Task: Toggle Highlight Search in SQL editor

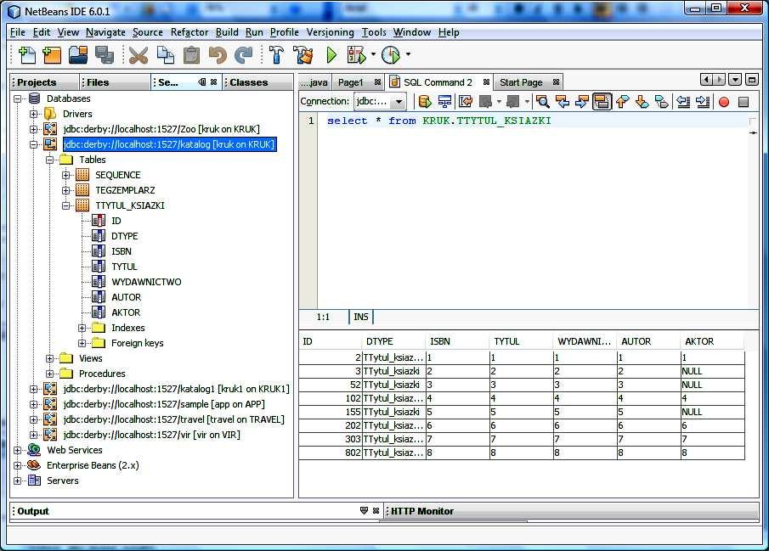Action: [x=602, y=102]
